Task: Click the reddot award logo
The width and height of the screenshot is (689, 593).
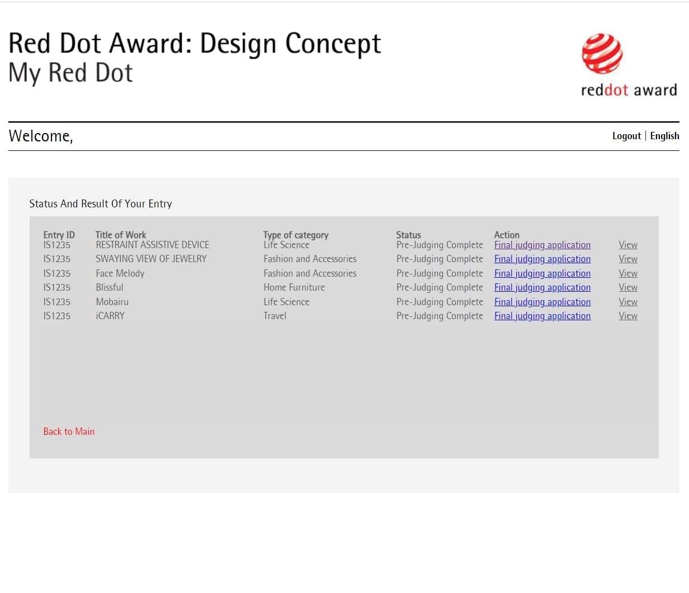Action: click(629, 65)
